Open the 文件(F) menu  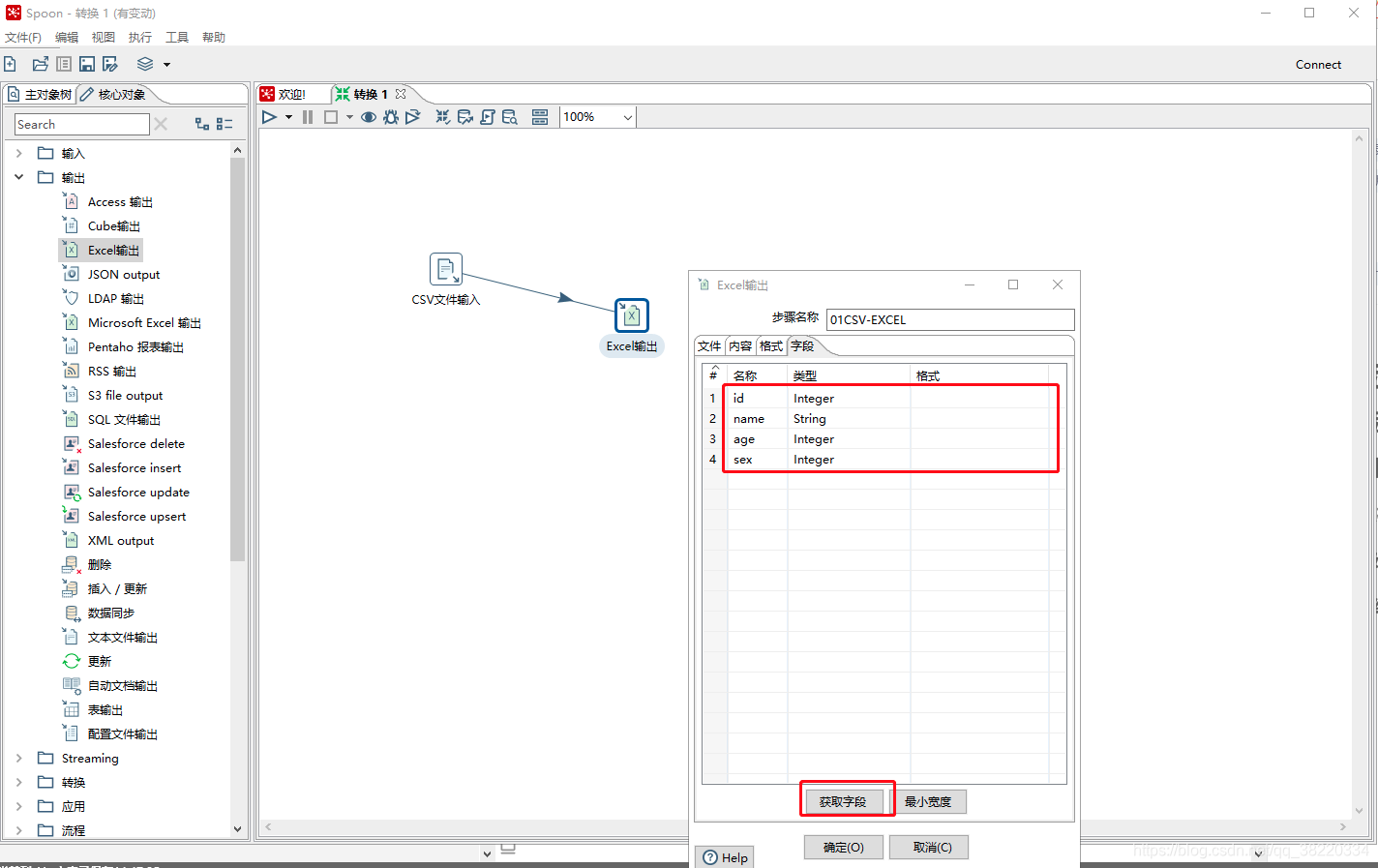23,37
